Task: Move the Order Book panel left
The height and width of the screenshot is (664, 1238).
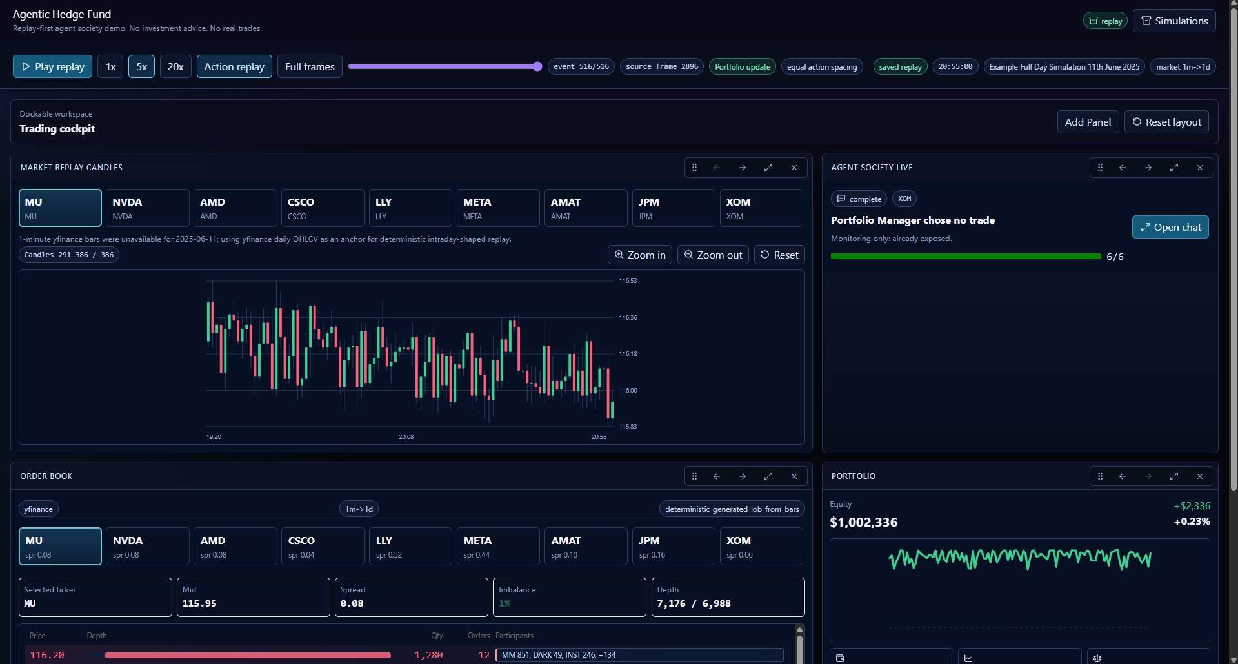Action: (x=717, y=476)
